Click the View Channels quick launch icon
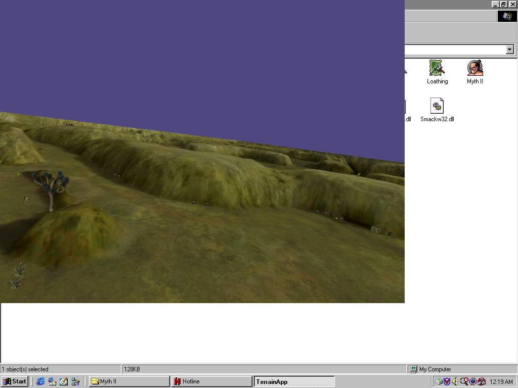 [75, 381]
